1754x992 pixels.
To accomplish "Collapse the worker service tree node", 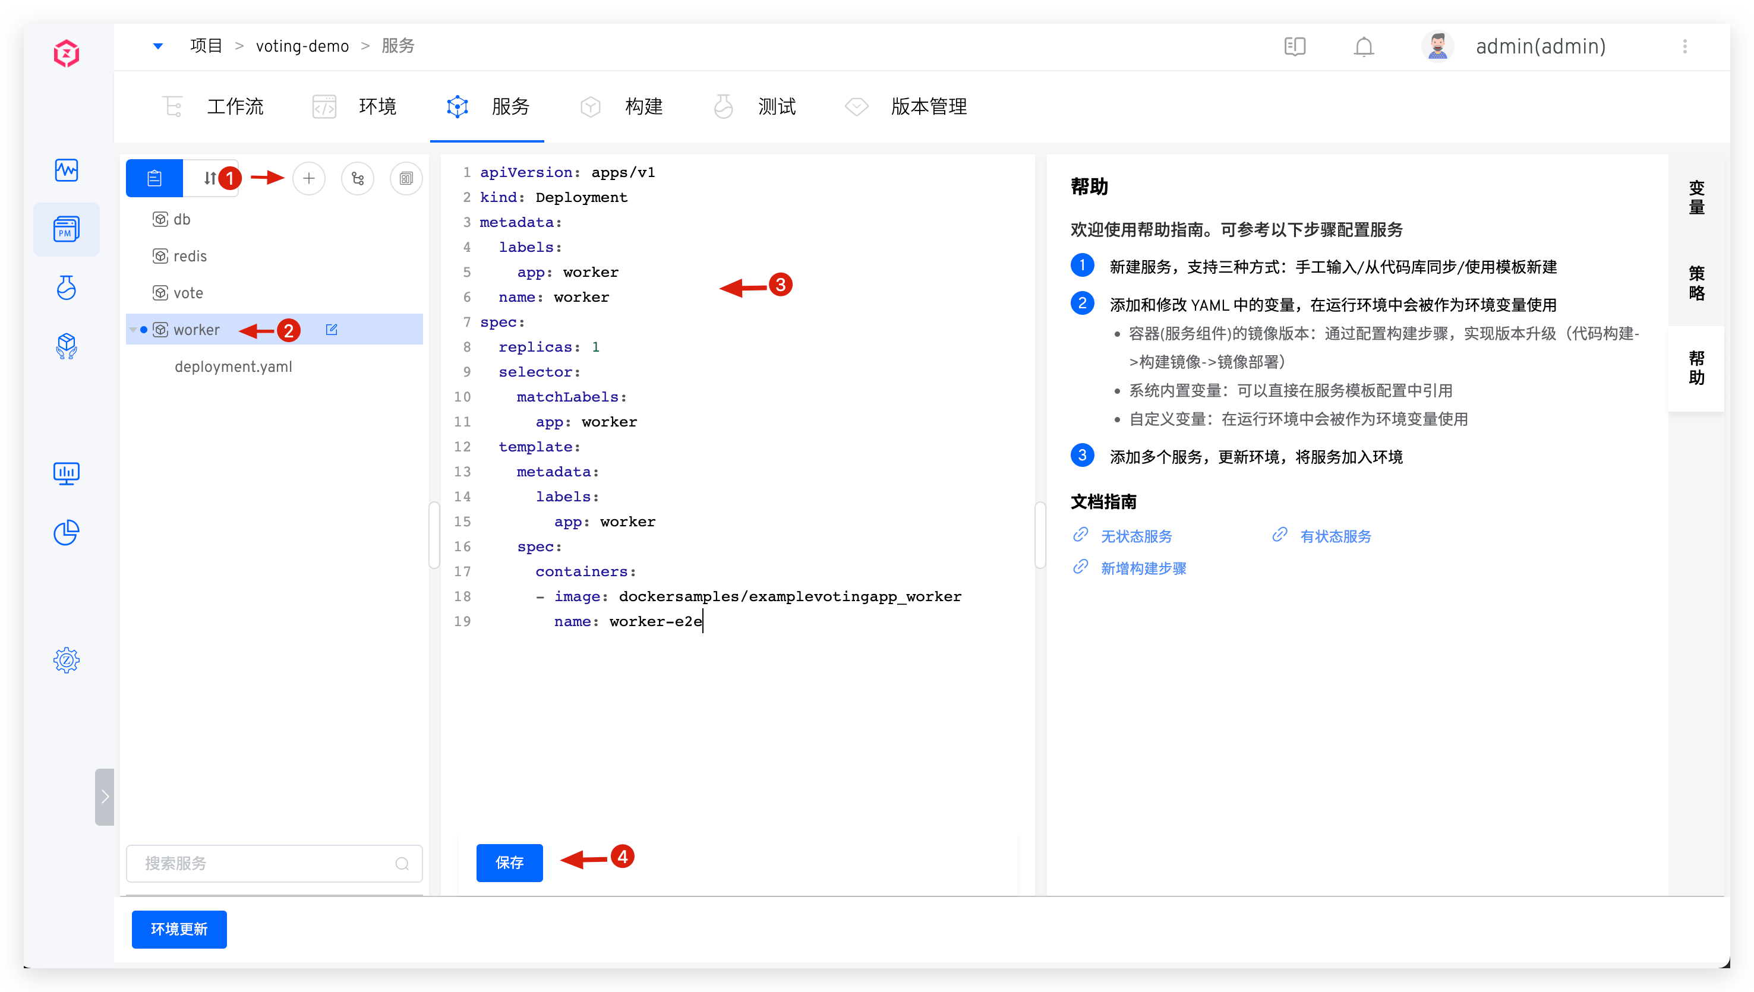I will coord(133,330).
